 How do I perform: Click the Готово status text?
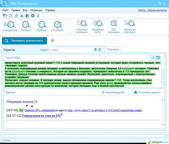click(6, 140)
